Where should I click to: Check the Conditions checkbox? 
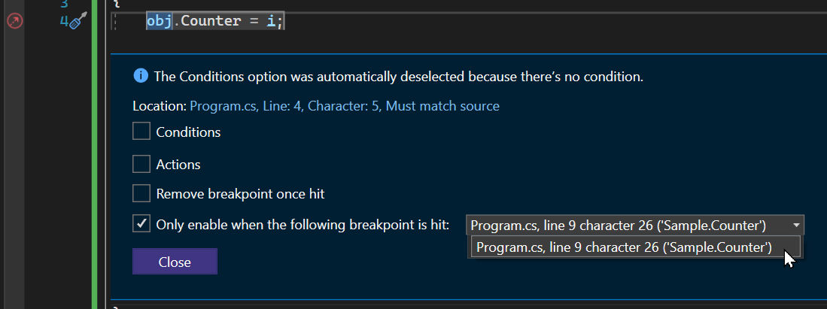tap(141, 132)
